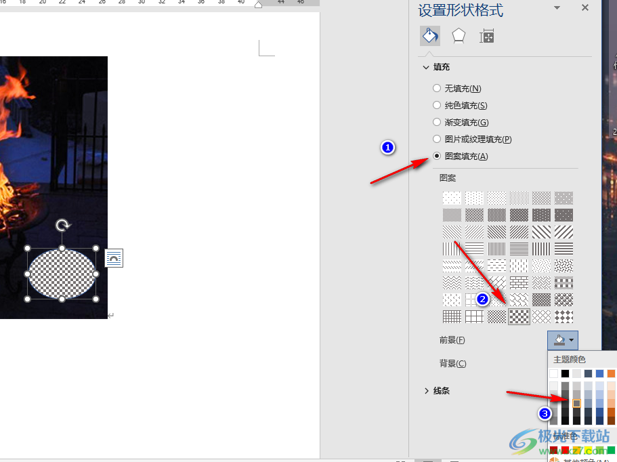Viewport: 617px width, 462px height.
Task: Open the Effects pentagon tab
Action: (459, 36)
